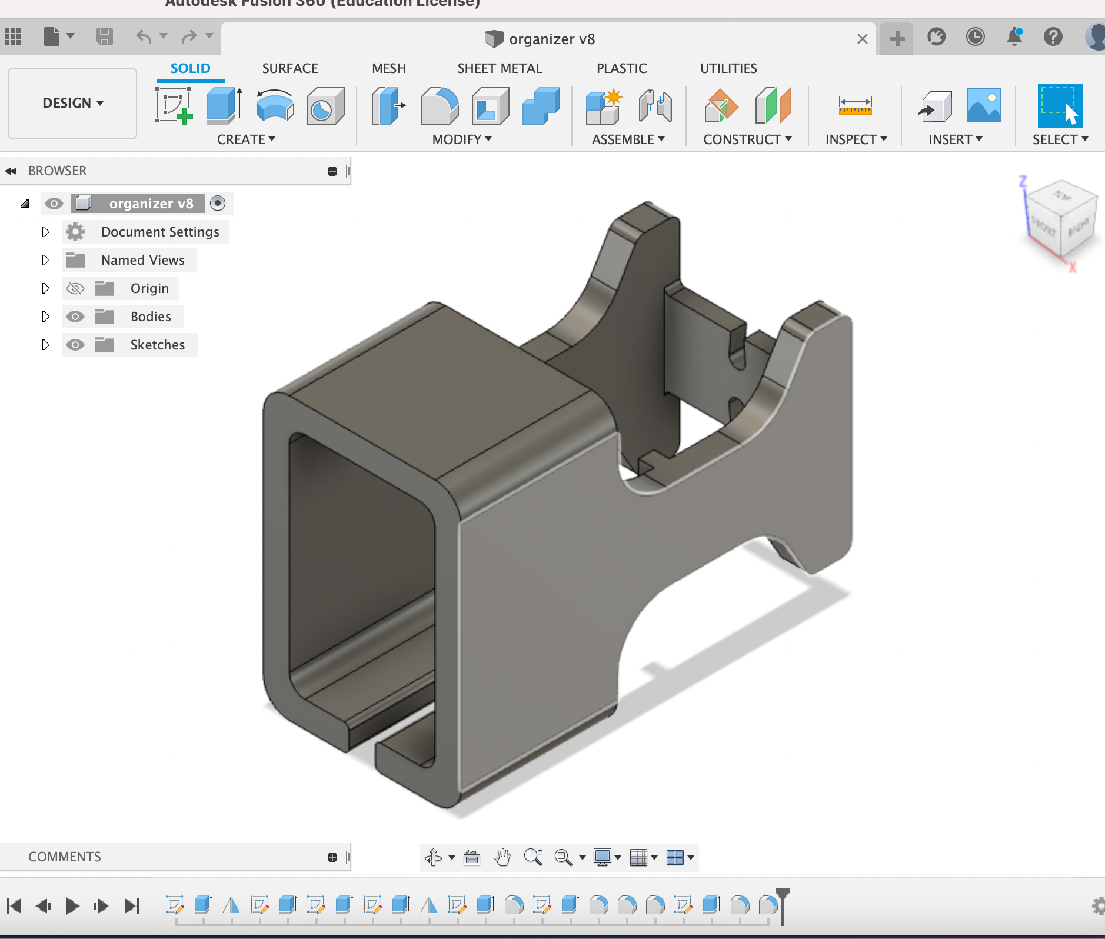Switch to the Surface tab
The width and height of the screenshot is (1105, 939).
290,68
